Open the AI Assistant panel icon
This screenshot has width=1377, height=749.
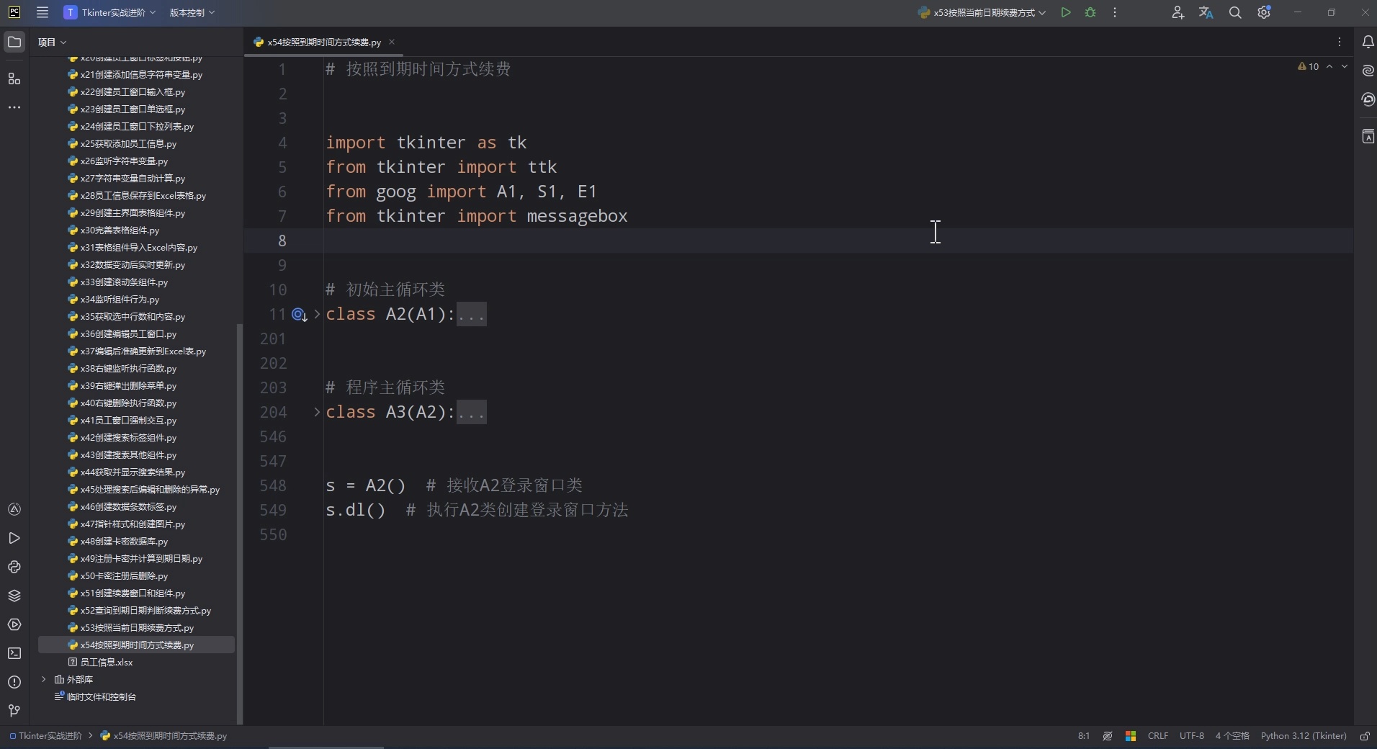tap(1368, 71)
